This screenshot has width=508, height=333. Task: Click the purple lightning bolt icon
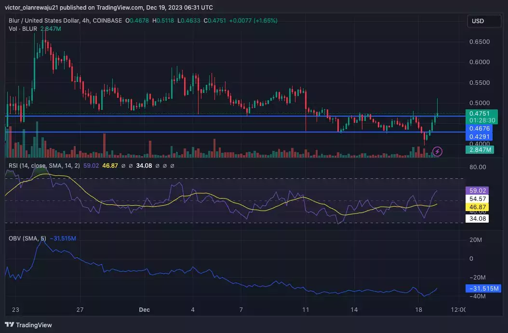point(437,151)
